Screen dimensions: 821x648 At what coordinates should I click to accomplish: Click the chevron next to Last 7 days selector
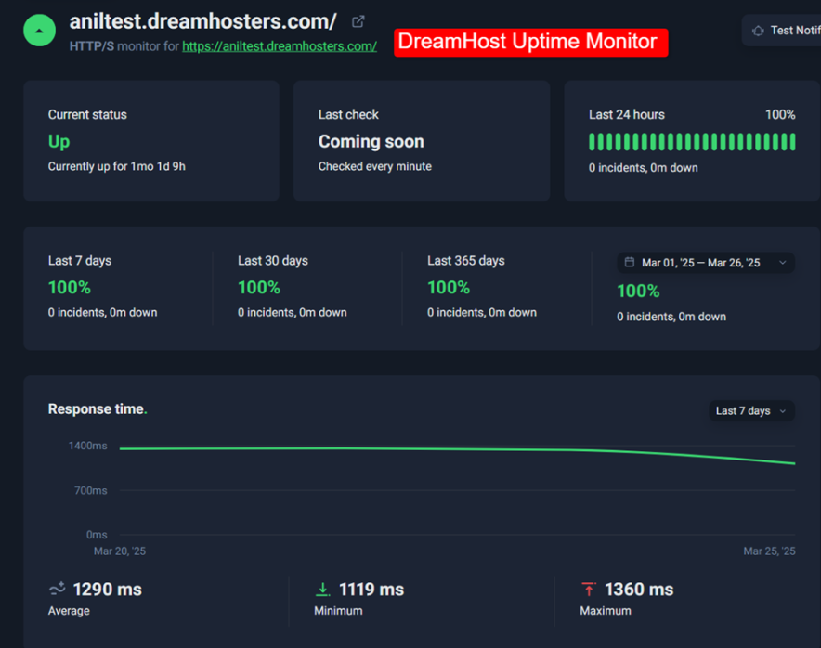point(782,411)
